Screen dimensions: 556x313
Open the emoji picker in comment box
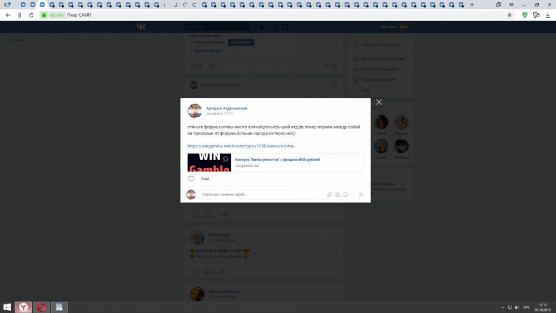[346, 195]
